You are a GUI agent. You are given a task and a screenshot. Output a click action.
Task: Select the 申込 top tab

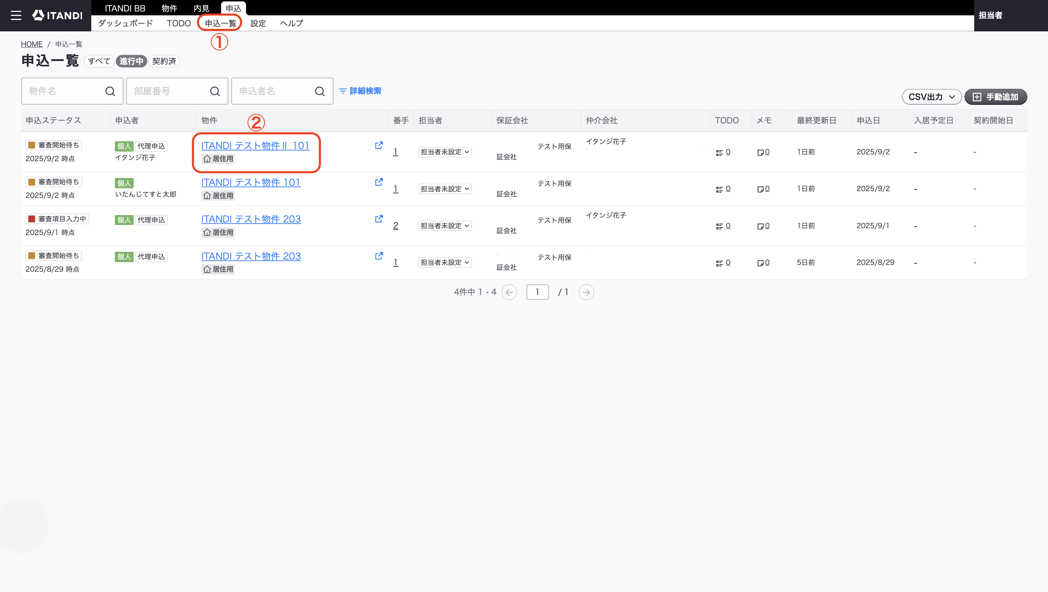tap(234, 8)
